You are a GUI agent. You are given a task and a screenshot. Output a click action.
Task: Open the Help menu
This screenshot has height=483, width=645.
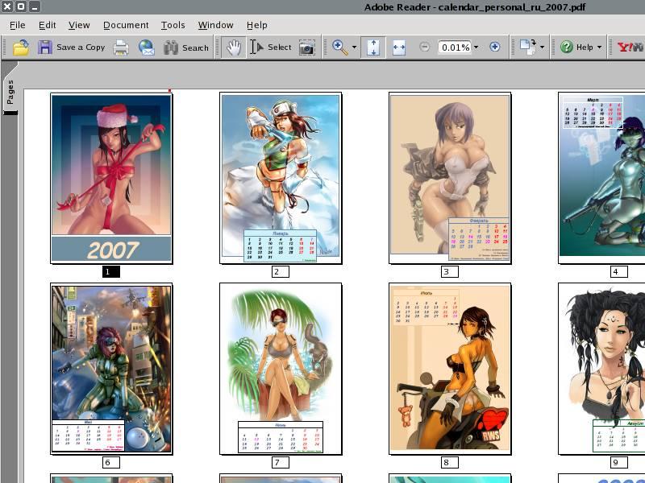pos(257,25)
